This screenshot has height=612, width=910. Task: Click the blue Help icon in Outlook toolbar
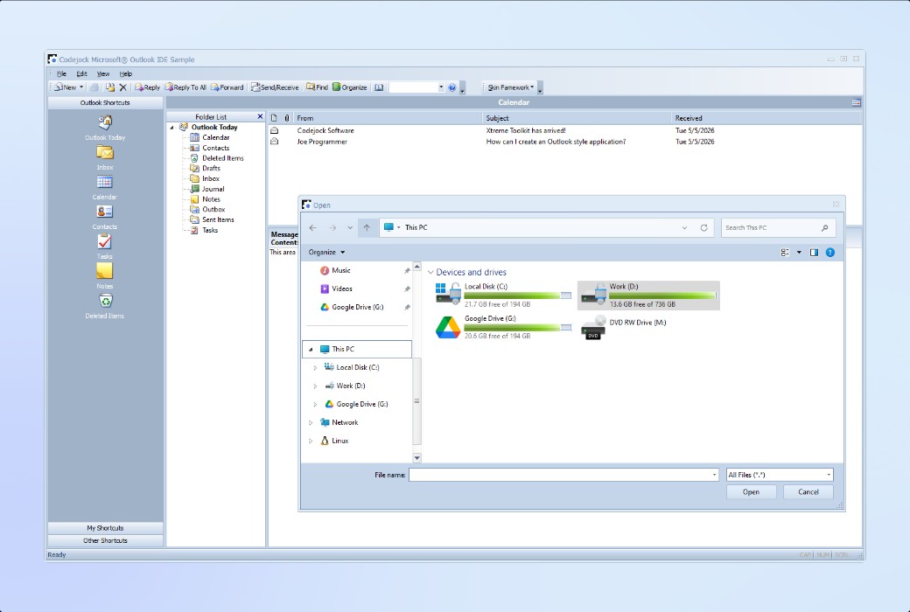(452, 87)
